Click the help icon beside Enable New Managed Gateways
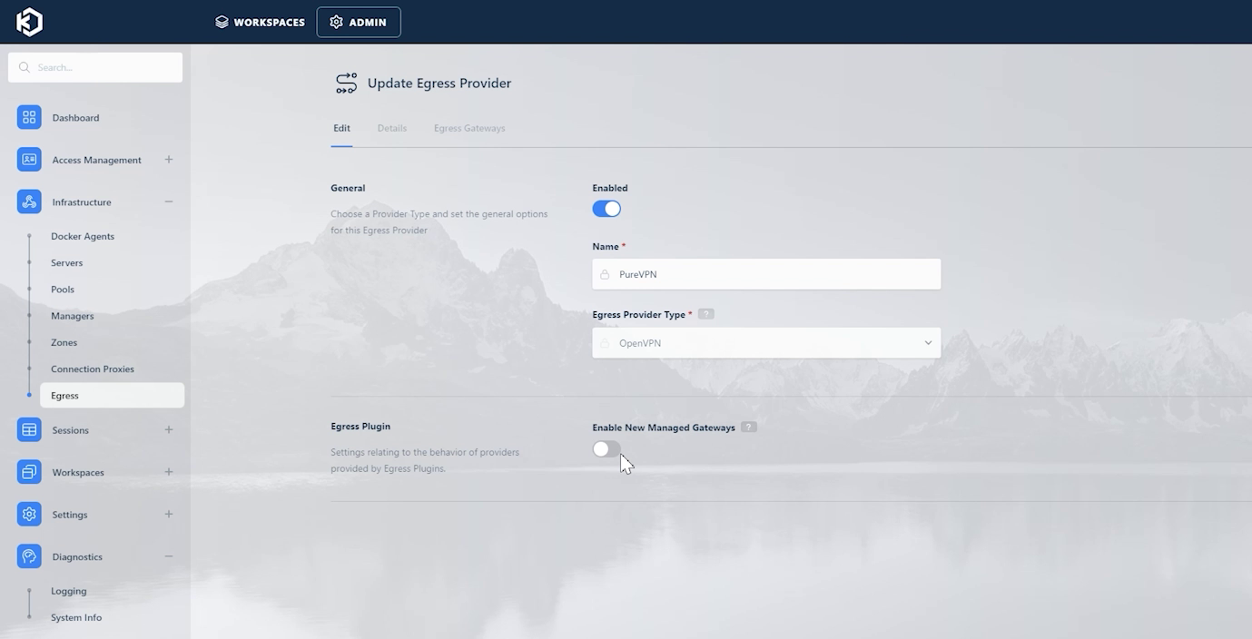Viewport: 1252px width, 639px height. tap(749, 427)
